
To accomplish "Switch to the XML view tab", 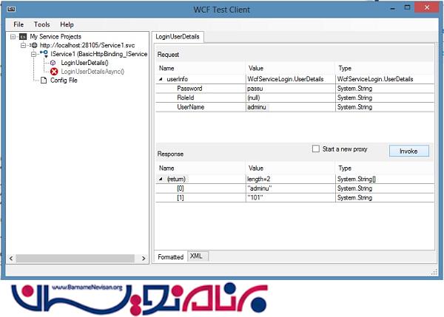I will click(x=196, y=256).
